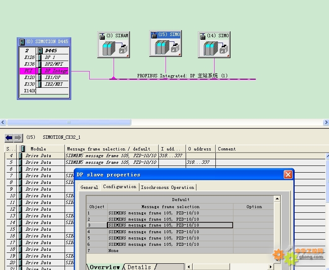Click dialog sheet scroll right arrow
This screenshot has height=270, width=329.
(x=271, y=267)
